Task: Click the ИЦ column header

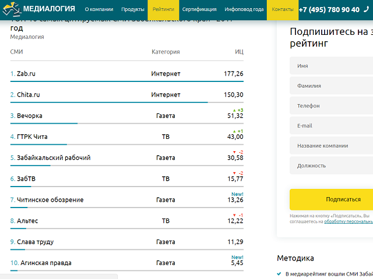Action: (239, 52)
